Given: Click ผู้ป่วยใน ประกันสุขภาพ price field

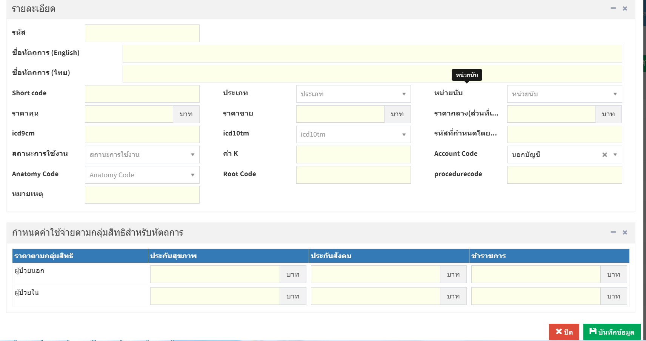Looking at the screenshot, I should (215, 296).
